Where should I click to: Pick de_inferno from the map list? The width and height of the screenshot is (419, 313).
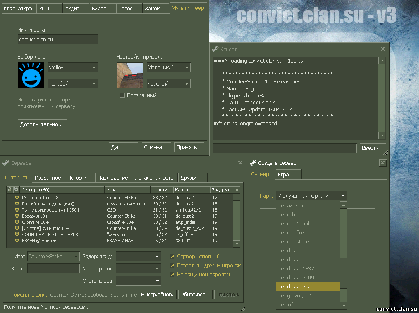point(308,304)
